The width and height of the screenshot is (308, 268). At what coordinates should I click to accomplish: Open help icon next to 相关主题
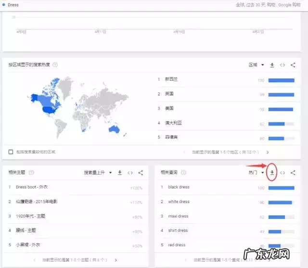coord(31,172)
